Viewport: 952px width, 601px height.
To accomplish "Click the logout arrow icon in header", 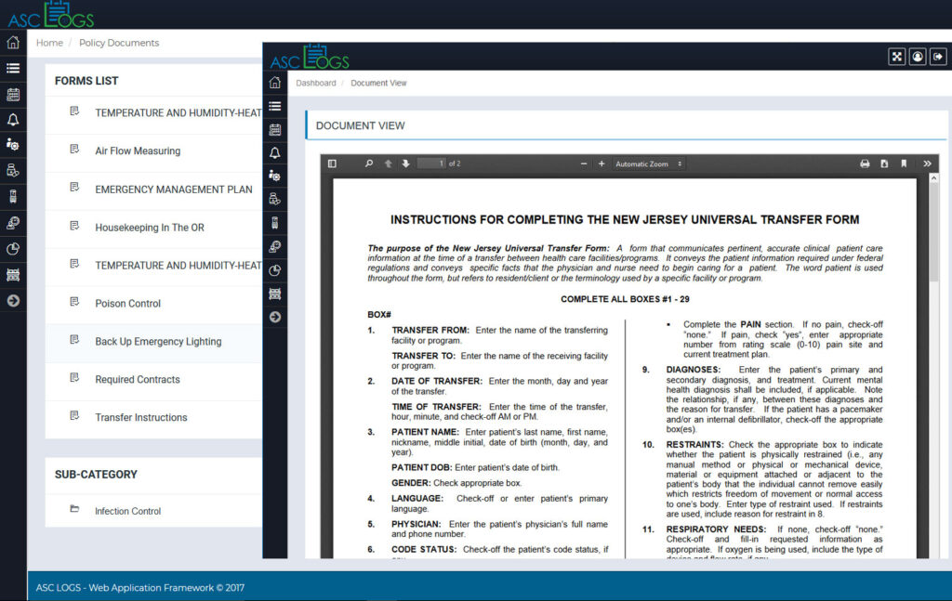I will tap(938, 57).
